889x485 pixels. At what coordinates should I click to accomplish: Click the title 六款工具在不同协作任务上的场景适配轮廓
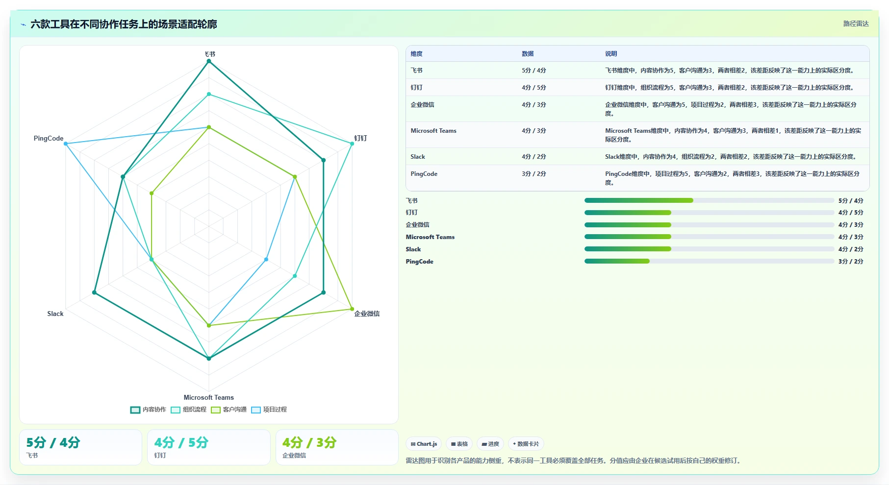(x=124, y=24)
